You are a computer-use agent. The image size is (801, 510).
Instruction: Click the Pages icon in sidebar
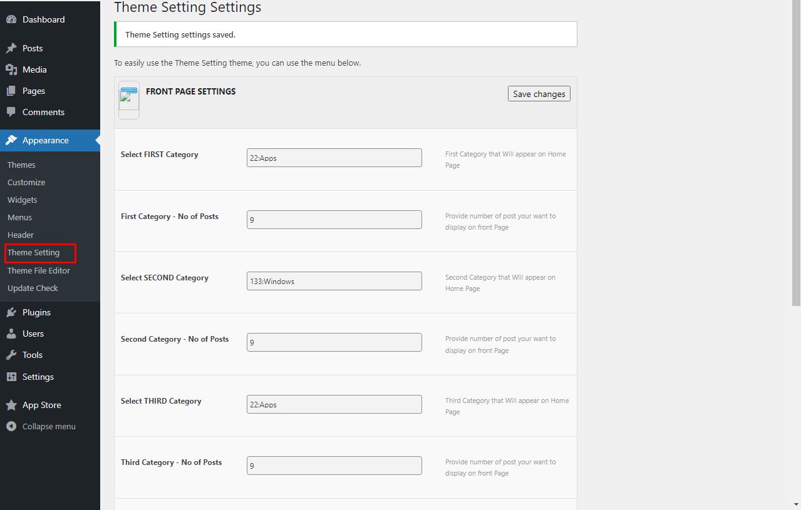(x=11, y=91)
